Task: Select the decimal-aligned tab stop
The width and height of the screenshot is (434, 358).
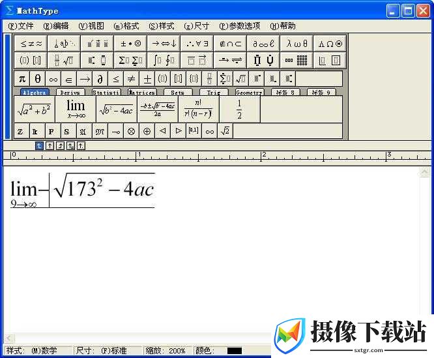Action: click(x=81, y=145)
